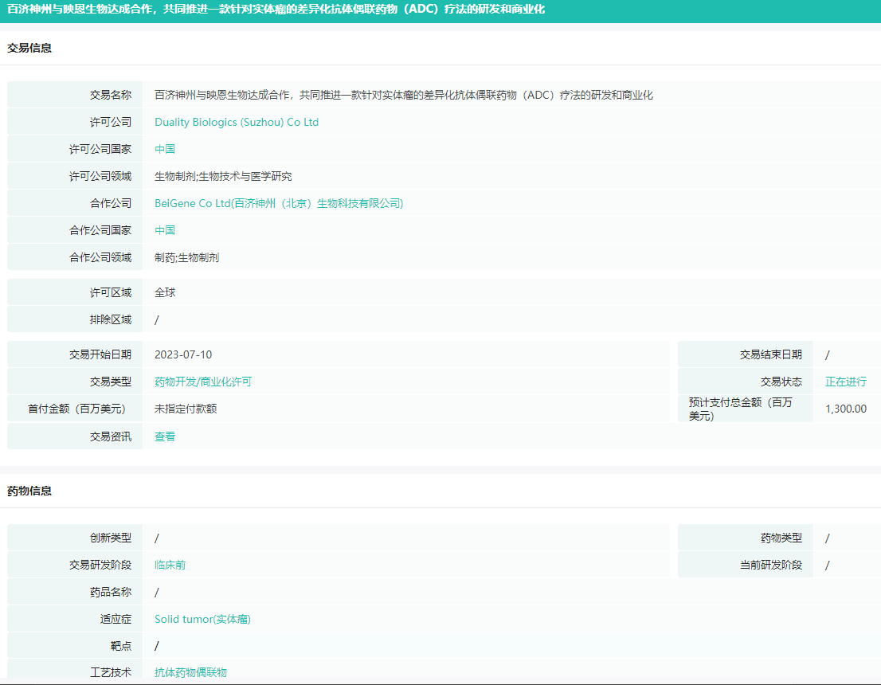Click the 抗体药物偶联物 technology link
The width and height of the screenshot is (881, 685).
[190, 672]
